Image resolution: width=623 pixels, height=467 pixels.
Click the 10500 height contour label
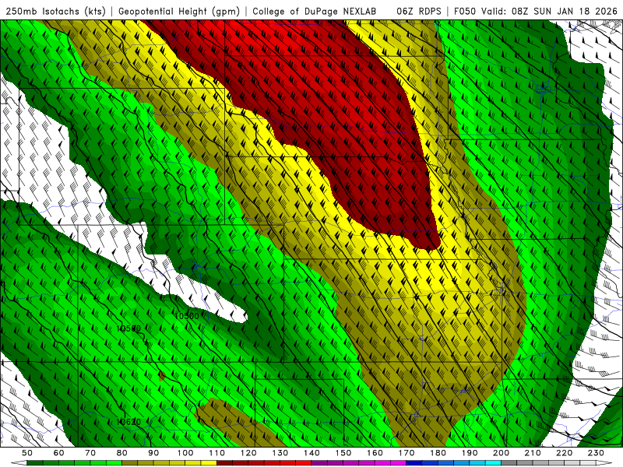point(186,316)
